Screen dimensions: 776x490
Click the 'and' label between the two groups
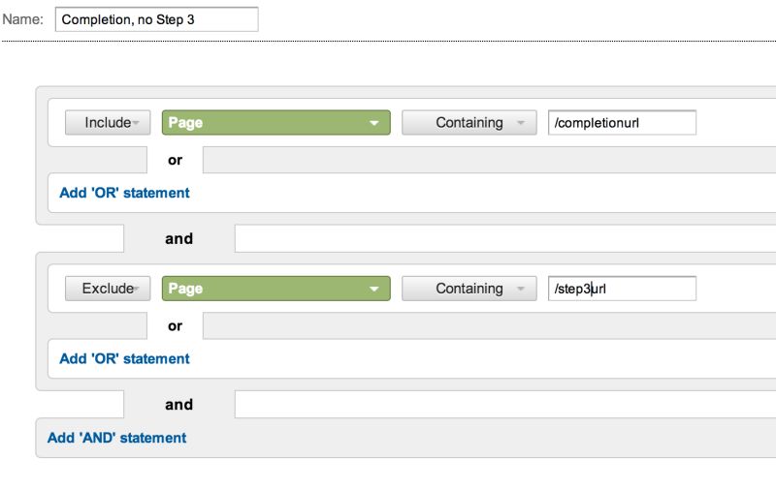[x=178, y=238]
